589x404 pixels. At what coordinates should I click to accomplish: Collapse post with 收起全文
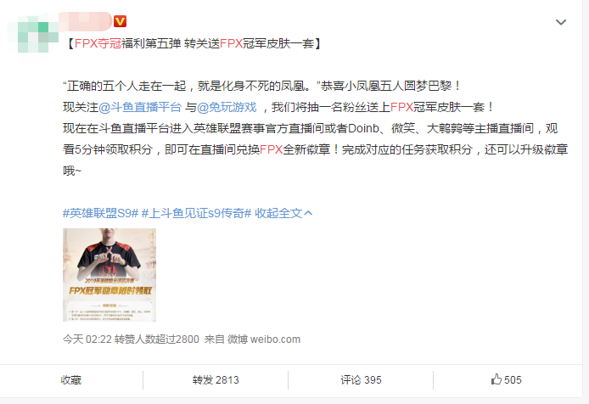(x=278, y=214)
